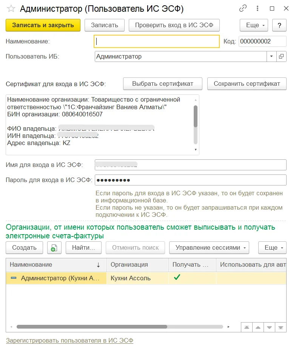The image size is (293, 349).
Task: Expand the Пользователь ИБ dropdown list
Action: tap(271, 56)
